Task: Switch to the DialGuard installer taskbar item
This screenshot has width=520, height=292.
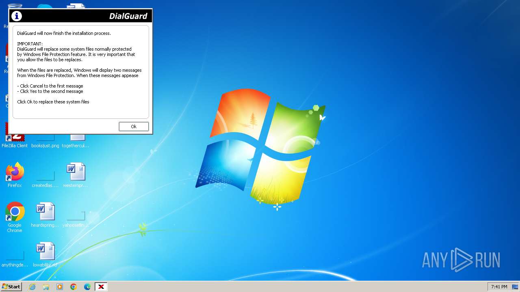Action: pyautogui.click(x=101, y=287)
